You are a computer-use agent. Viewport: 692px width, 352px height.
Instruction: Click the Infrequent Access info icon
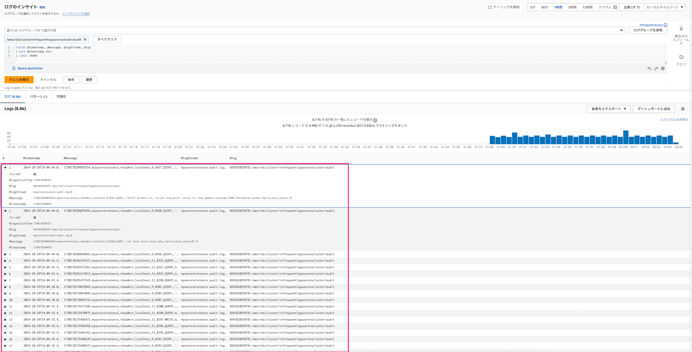665,25
